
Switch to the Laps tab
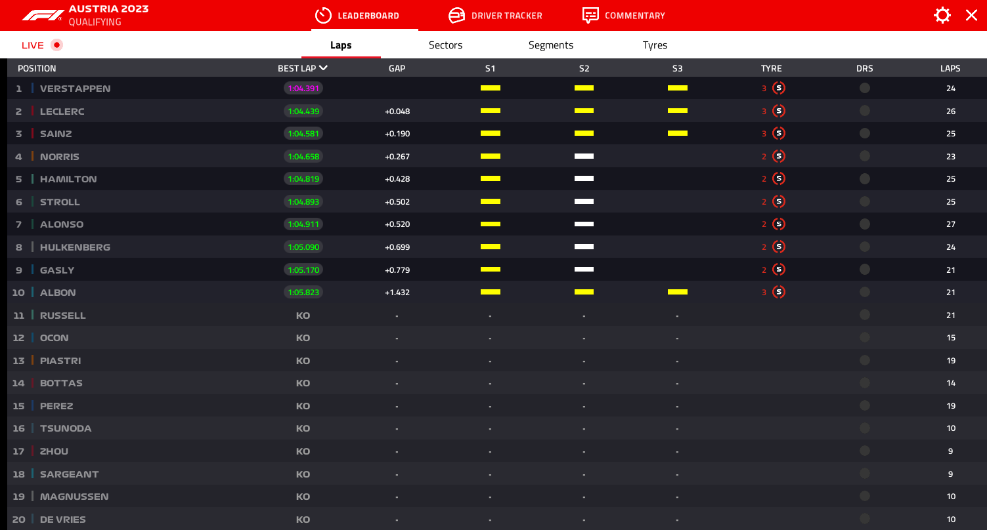(341, 45)
